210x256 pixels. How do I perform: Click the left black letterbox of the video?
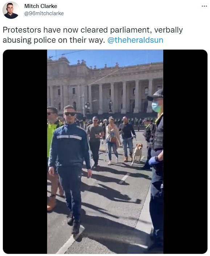tap(25, 151)
